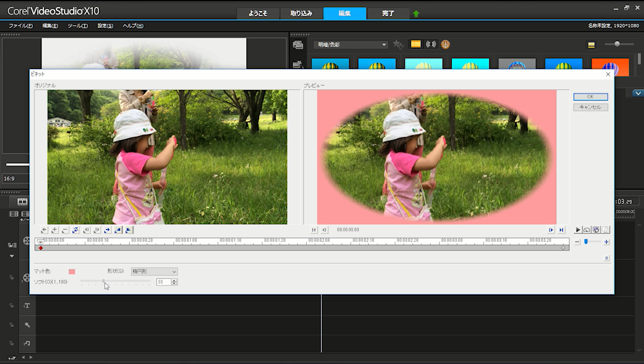Open the ファイル(F) menu

[21, 26]
